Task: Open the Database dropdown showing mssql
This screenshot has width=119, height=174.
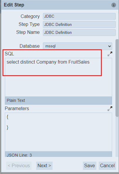Action: tap(78, 46)
